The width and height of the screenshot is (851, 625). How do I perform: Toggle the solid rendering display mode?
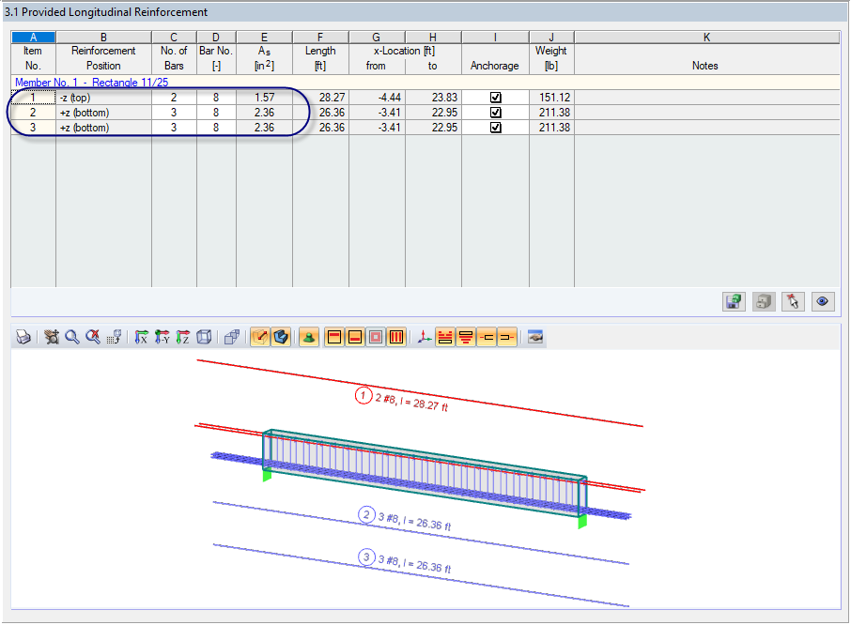pos(282,337)
